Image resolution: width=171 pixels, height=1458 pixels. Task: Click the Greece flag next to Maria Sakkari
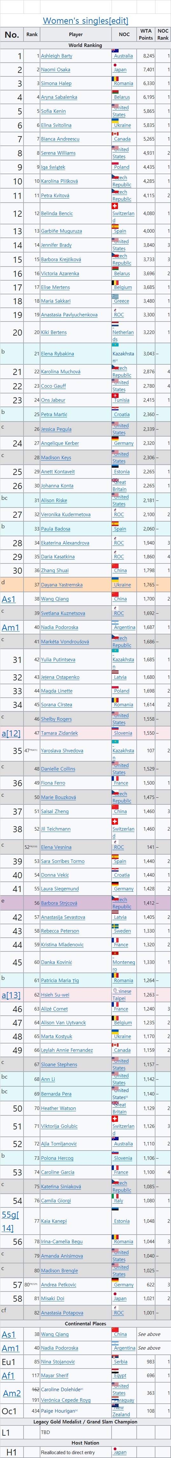click(x=115, y=296)
